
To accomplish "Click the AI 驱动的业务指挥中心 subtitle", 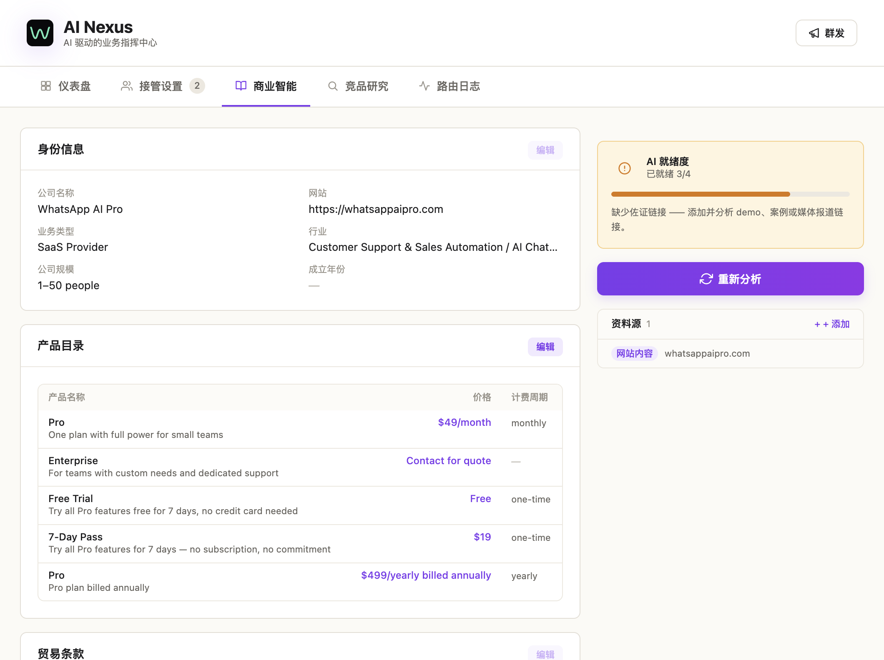I will (x=110, y=42).
